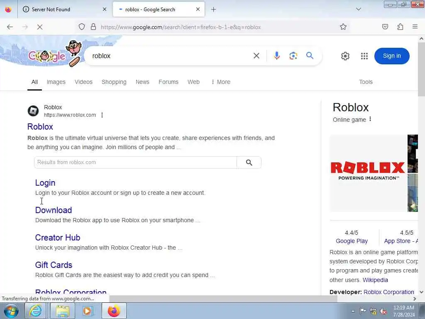This screenshot has height=319, width=425.
Task: Select the Forums search tab
Action: pos(169,82)
